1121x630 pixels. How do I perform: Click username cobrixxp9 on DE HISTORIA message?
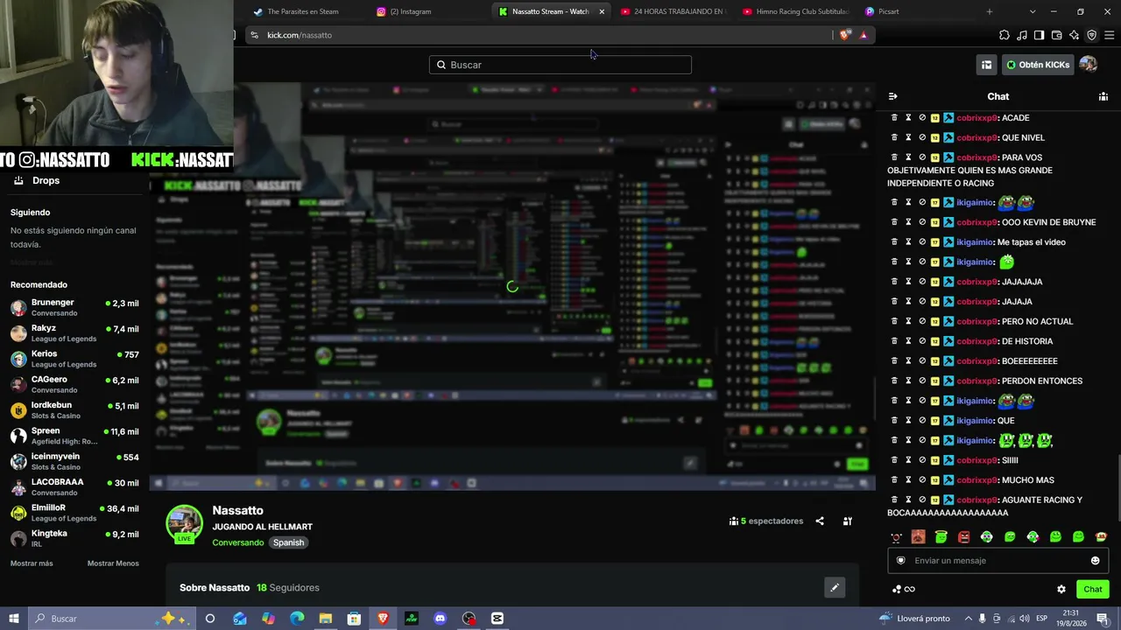point(976,341)
